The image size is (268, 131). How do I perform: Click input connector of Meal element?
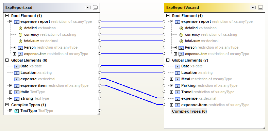tap(164, 79)
